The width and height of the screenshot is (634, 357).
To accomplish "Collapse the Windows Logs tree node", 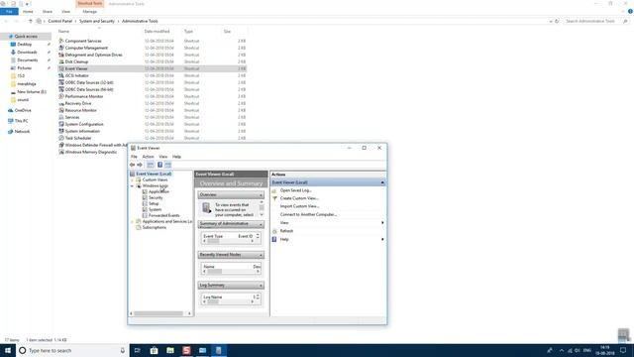I will (132, 185).
